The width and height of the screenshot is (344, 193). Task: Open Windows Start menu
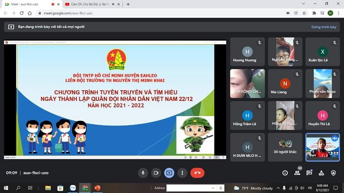click(x=6, y=188)
